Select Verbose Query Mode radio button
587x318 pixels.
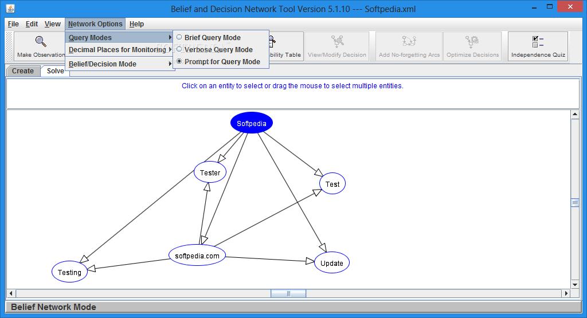179,49
